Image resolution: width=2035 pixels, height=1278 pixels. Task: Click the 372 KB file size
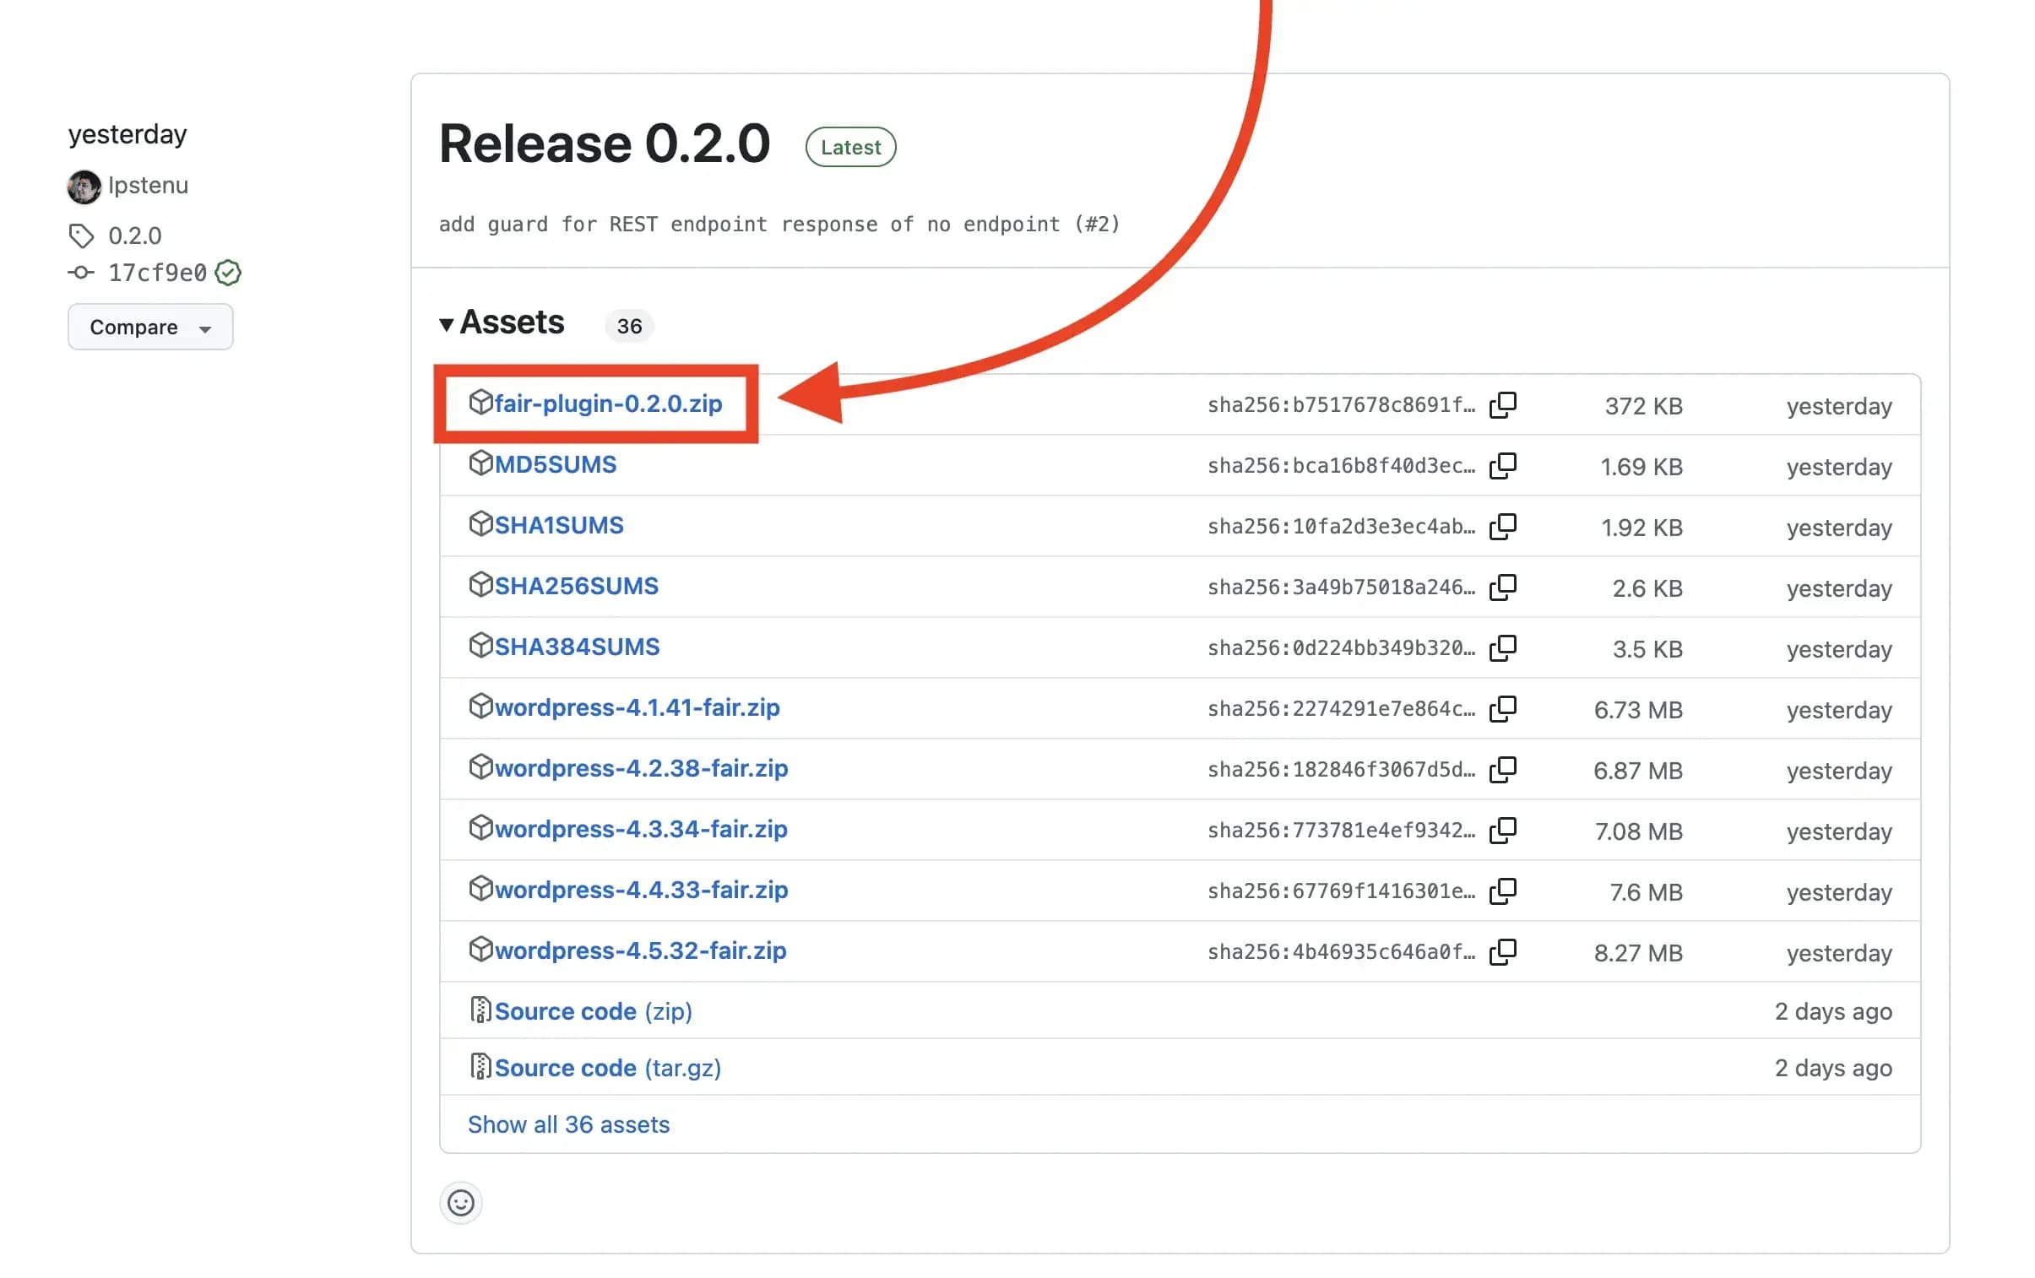coord(1643,406)
